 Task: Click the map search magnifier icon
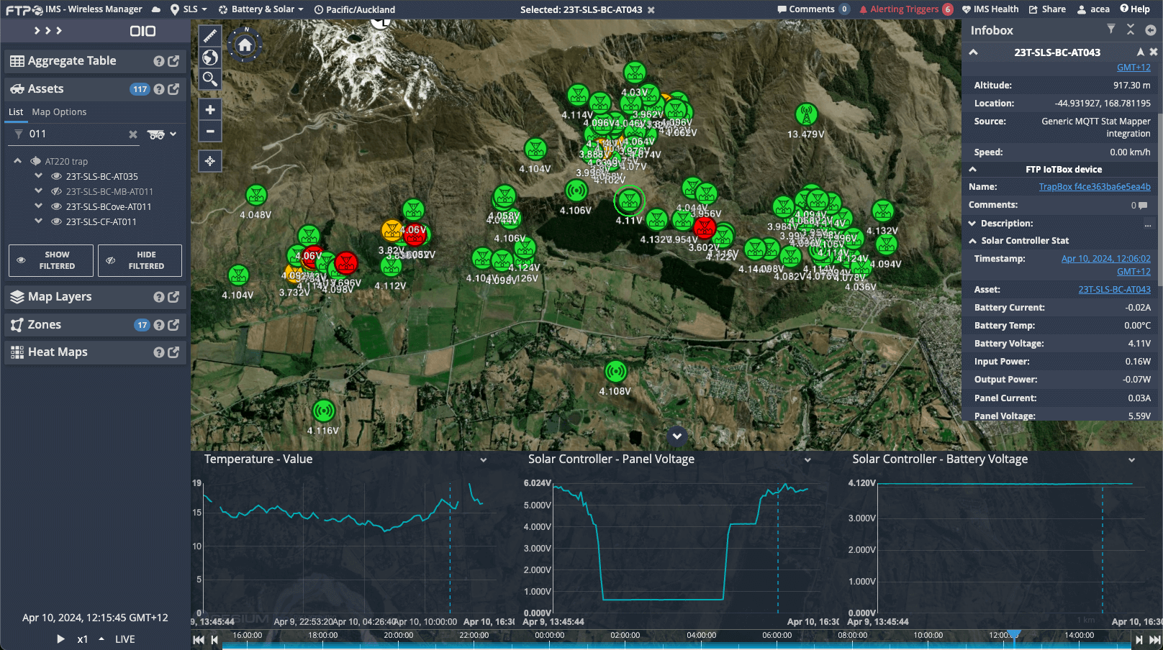pos(209,78)
